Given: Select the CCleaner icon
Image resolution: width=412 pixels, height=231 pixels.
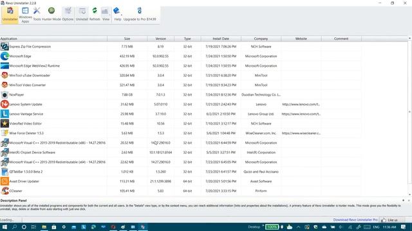Looking at the screenshot, I should (x=5, y=191).
